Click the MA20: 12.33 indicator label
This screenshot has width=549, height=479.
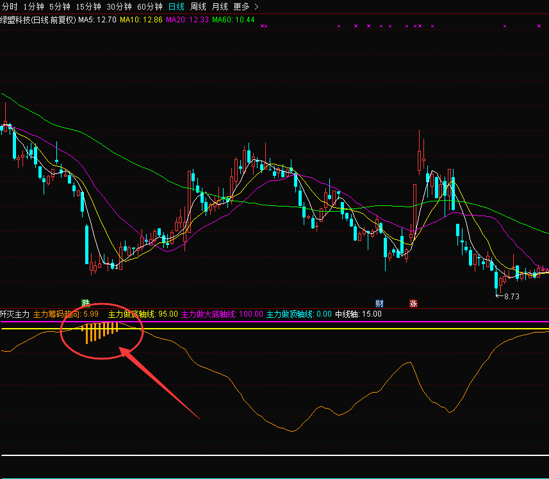(x=187, y=20)
